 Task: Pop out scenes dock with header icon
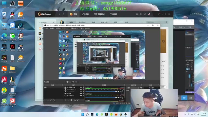[x=62, y=85]
